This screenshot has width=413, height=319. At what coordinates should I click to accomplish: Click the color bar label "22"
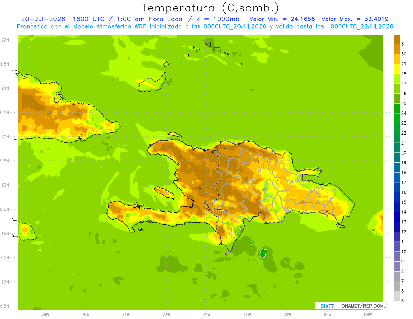[x=404, y=133]
